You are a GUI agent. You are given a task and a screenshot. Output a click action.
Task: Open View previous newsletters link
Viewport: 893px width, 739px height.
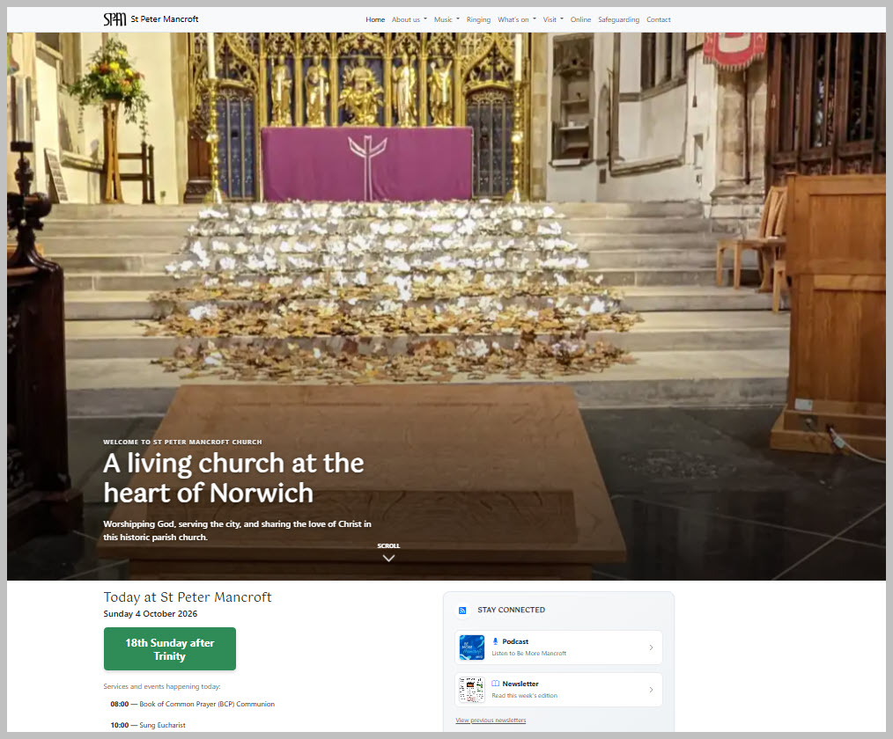491,721
